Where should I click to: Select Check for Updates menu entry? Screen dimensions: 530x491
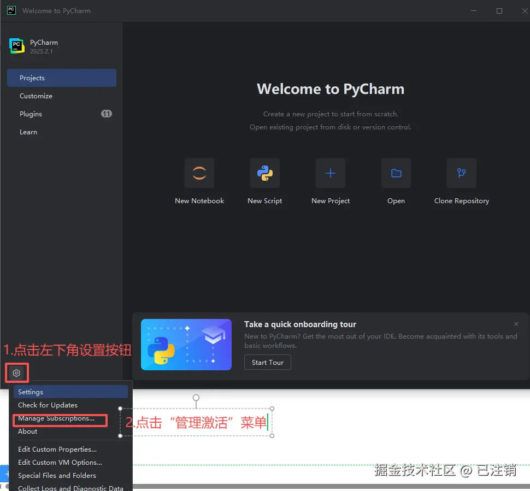[70, 405]
